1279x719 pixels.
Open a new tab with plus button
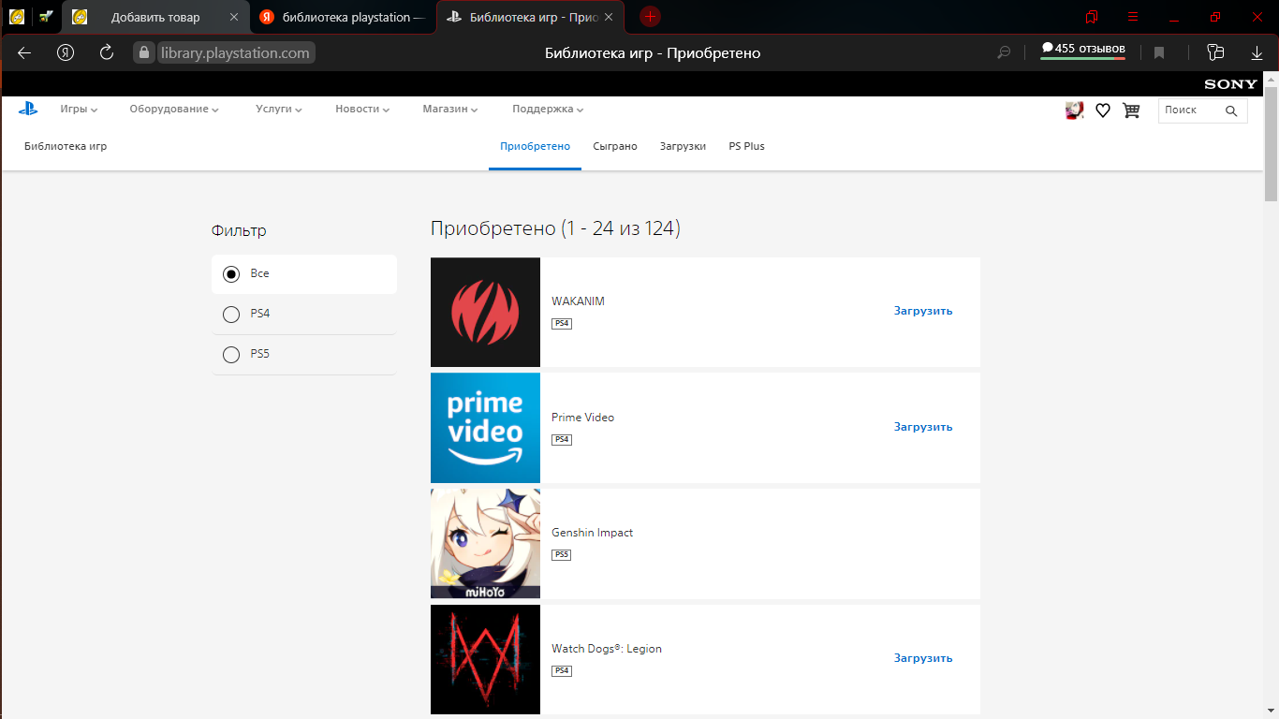(650, 17)
